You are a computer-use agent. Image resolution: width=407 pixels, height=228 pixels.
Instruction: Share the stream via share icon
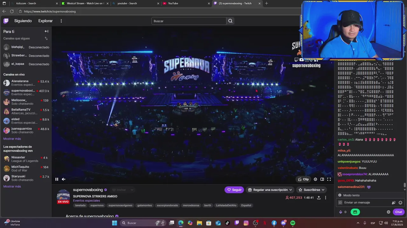click(x=319, y=198)
